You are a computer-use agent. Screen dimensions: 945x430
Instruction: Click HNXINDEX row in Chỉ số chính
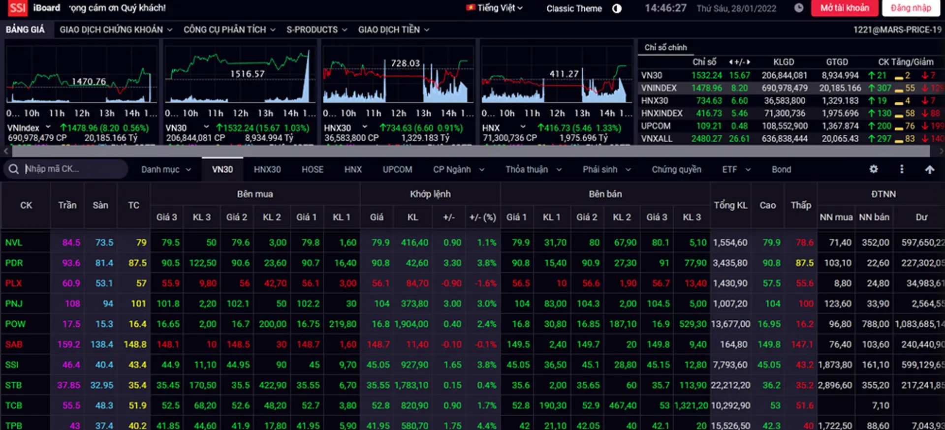pos(791,113)
